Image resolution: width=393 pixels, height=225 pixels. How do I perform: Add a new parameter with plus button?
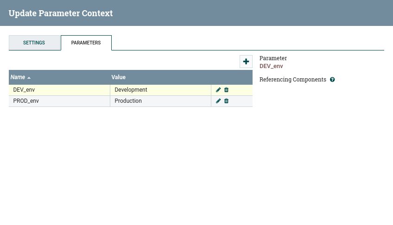pos(246,62)
